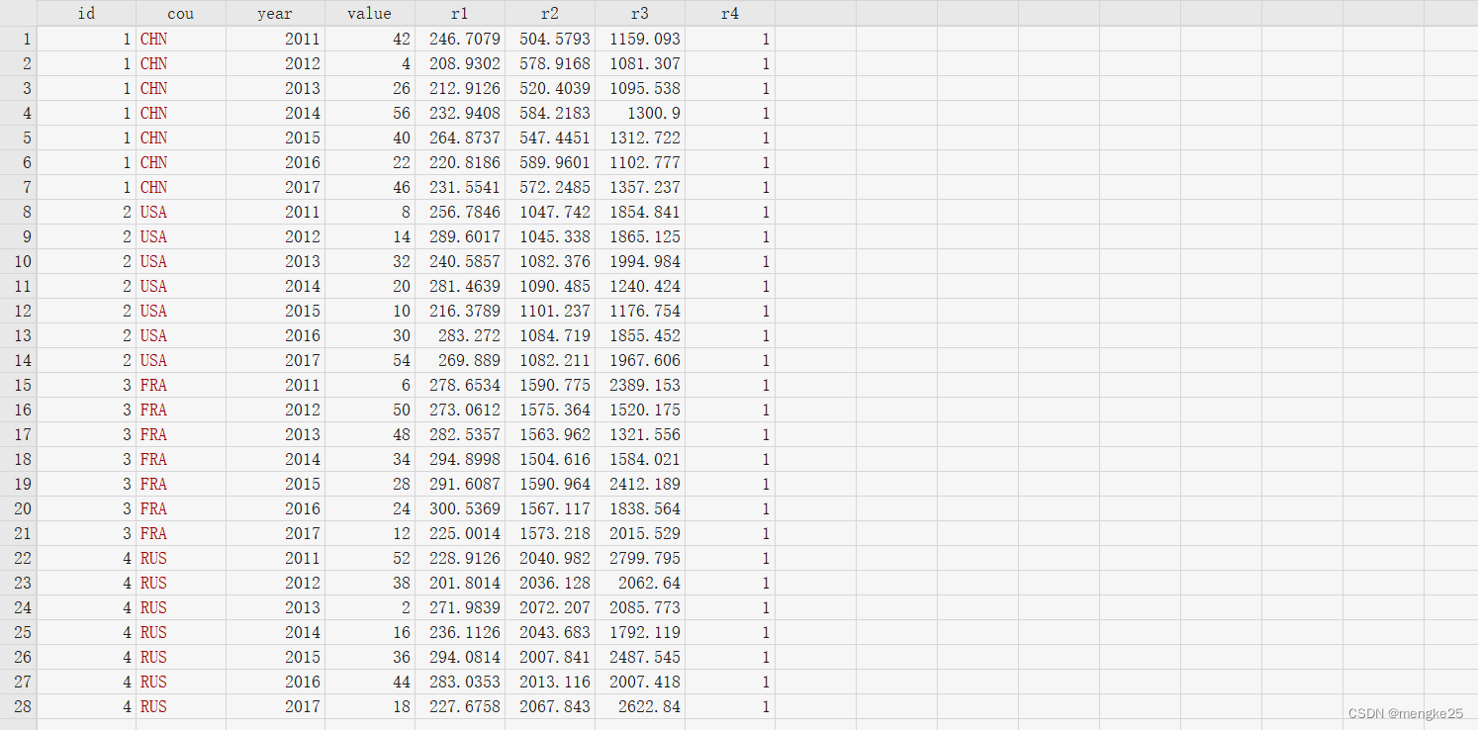Click r2 value 578.9168
The width and height of the screenshot is (1478, 730).
coord(550,63)
